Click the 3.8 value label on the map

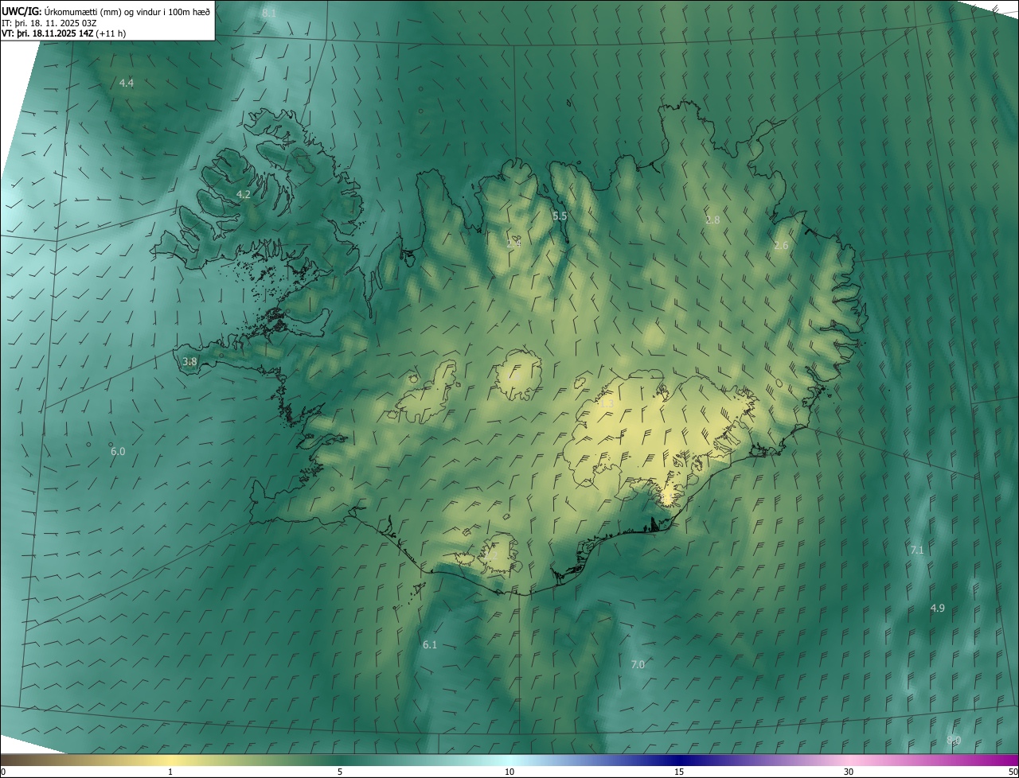189,361
